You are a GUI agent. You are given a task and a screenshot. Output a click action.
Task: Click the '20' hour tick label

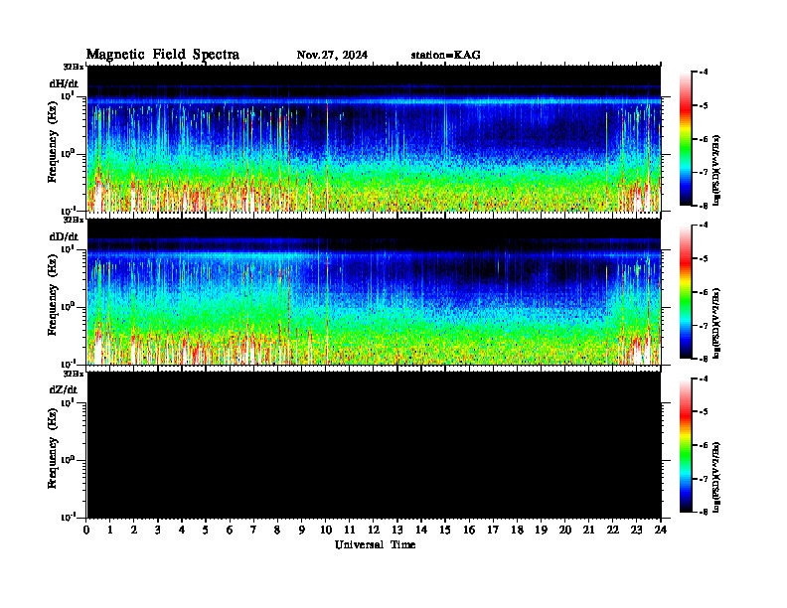click(x=565, y=531)
